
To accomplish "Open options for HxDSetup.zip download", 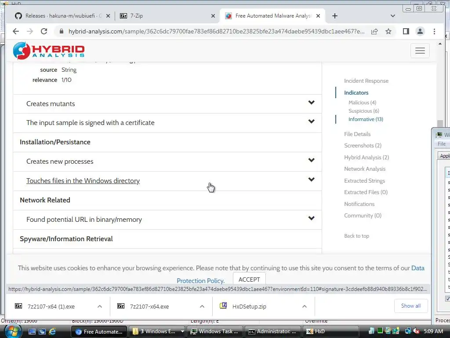I will (305, 306).
